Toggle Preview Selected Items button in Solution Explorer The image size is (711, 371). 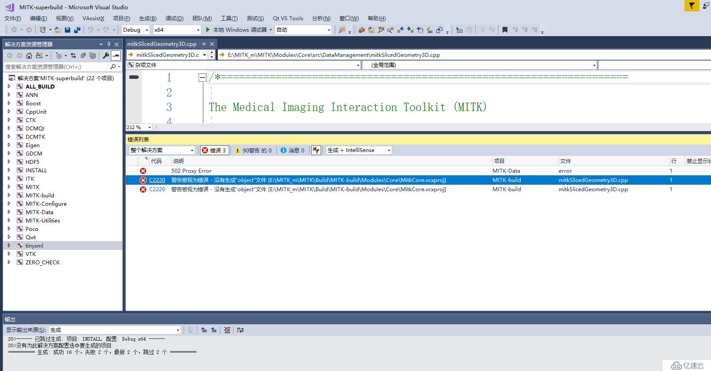click(116, 56)
